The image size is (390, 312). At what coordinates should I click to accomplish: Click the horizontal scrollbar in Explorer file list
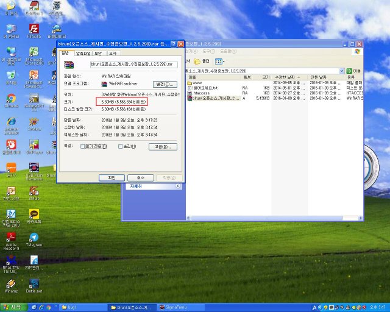pos(267,218)
